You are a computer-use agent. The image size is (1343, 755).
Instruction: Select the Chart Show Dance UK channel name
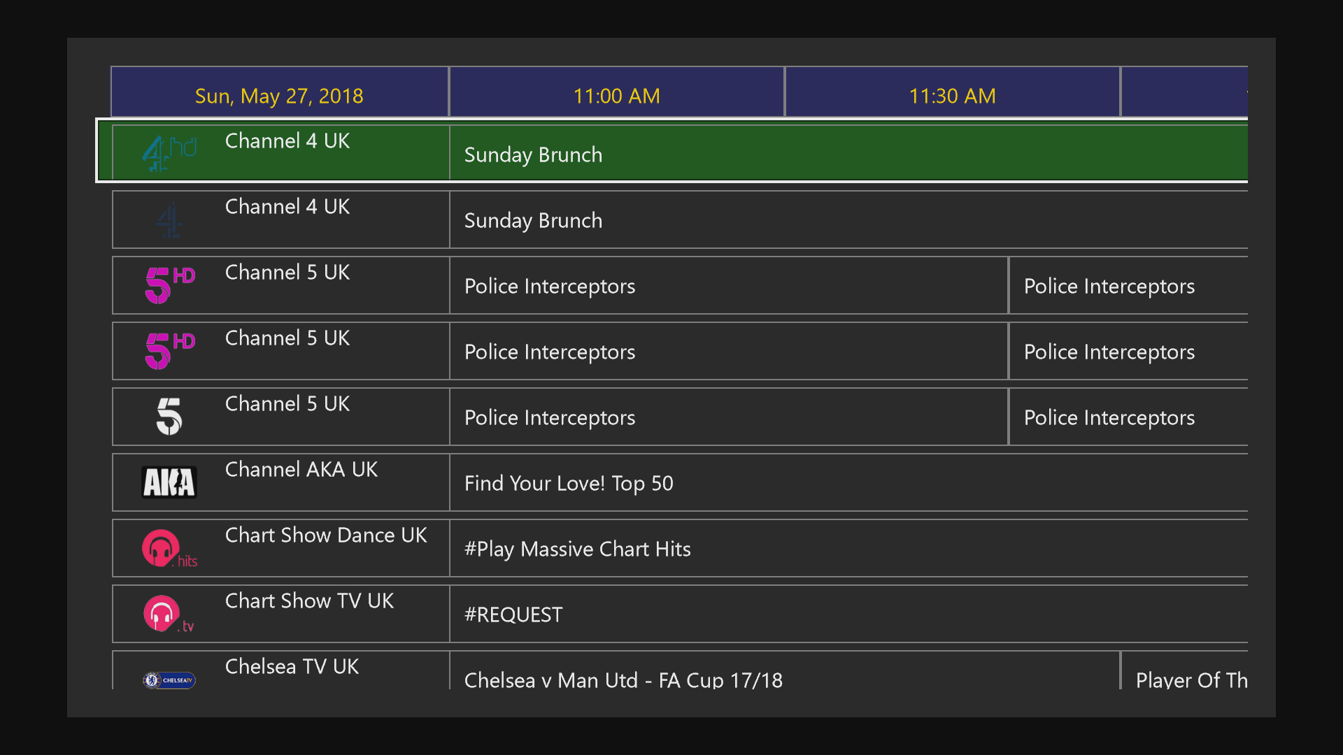326,535
